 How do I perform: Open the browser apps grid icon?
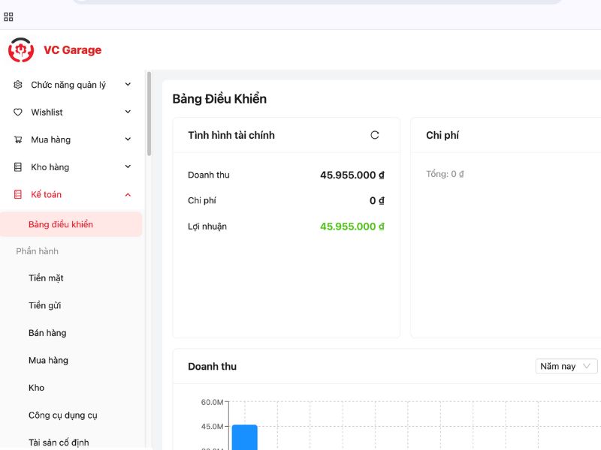tap(9, 16)
